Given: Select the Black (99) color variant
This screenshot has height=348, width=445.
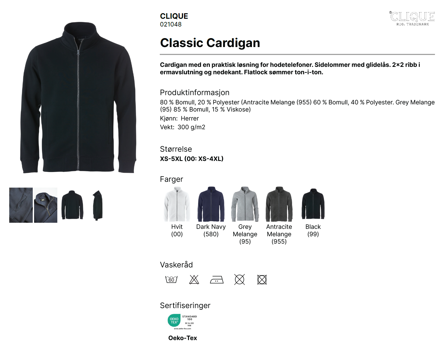Looking at the screenshot, I should click(313, 204).
